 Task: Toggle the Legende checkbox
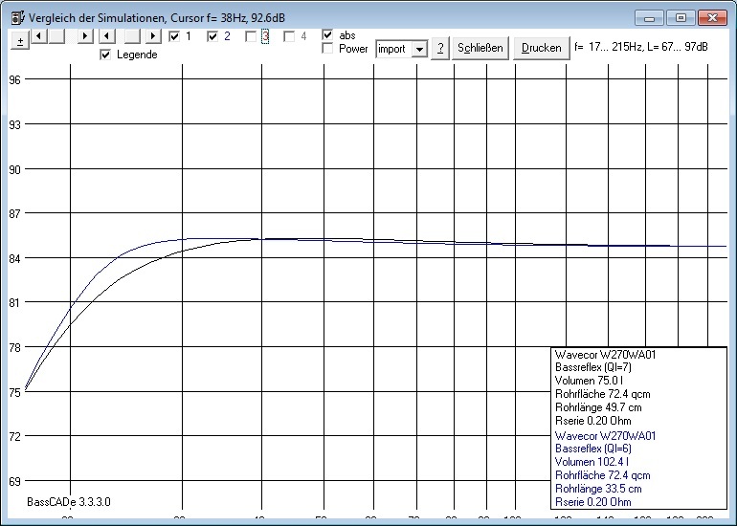click(106, 55)
